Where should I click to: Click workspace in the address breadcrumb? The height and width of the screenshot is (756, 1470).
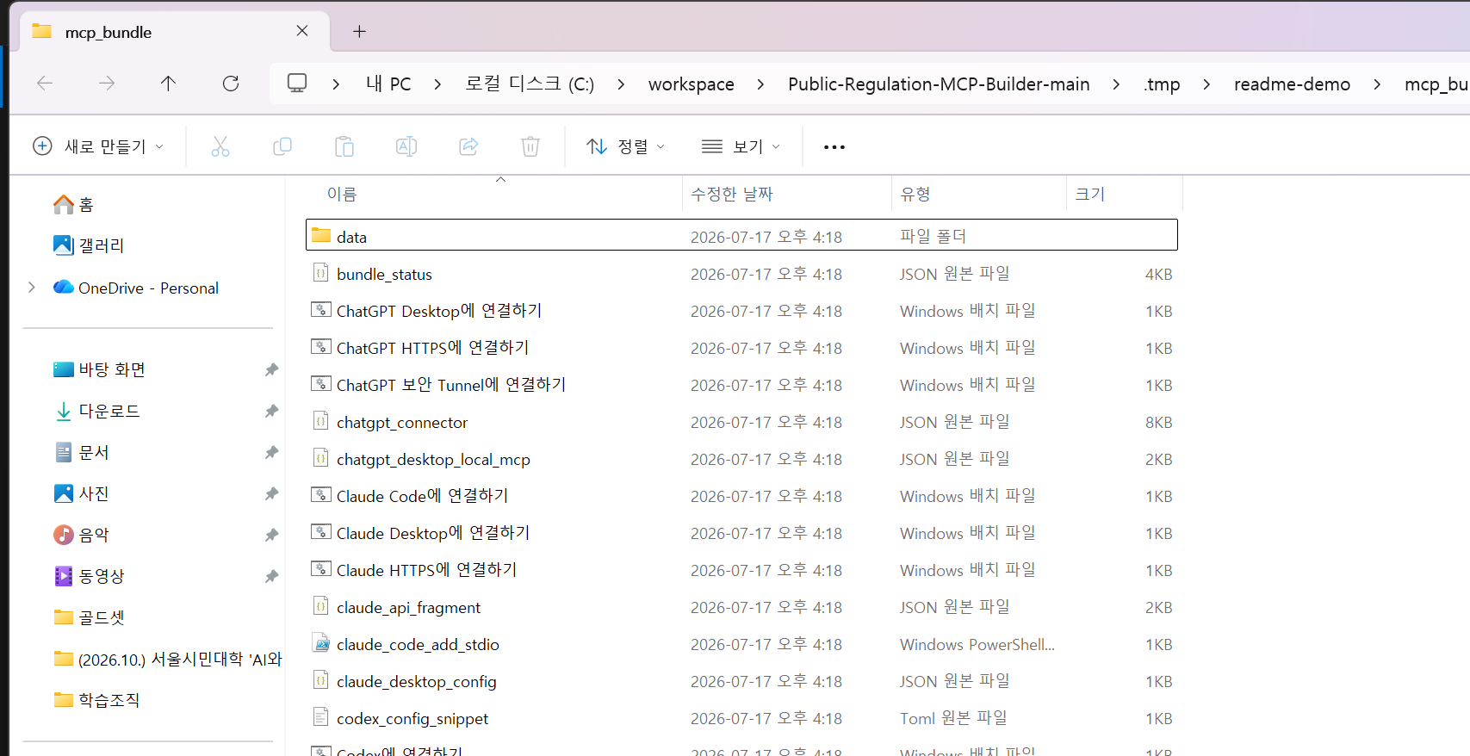pos(692,84)
